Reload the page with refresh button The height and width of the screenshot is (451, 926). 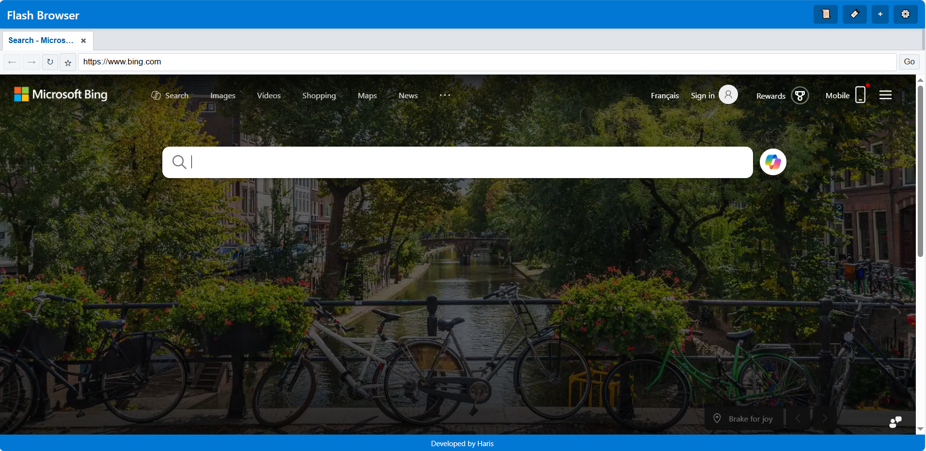pyautogui.click(x=50, y=62)
